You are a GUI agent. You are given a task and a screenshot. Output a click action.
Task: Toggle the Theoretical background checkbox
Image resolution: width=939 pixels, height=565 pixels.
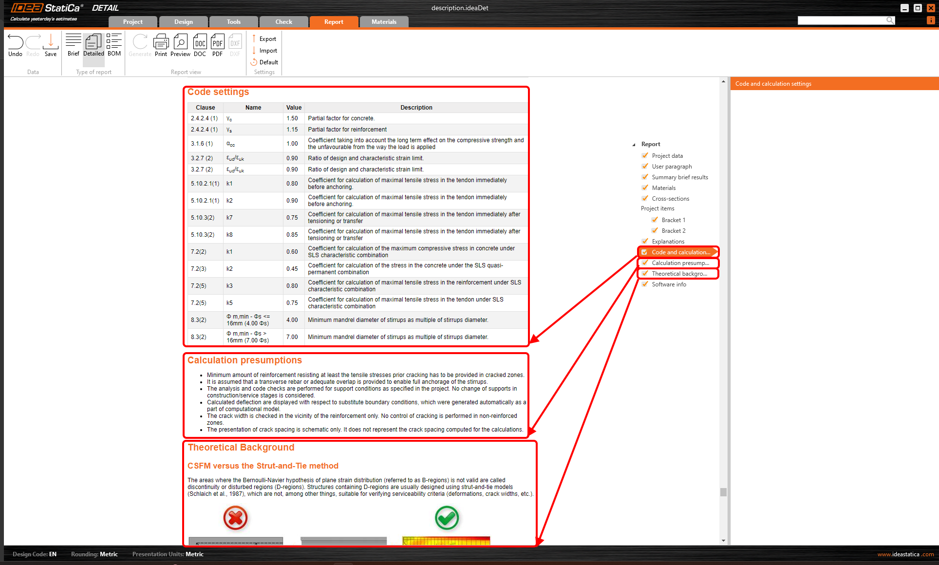pos(645,273)
